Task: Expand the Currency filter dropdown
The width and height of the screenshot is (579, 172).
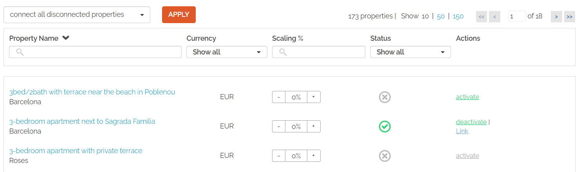Action: 227,52
